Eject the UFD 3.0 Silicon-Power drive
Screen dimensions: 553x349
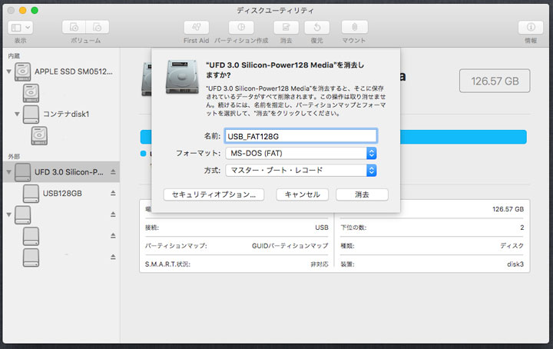pos(113,172)
